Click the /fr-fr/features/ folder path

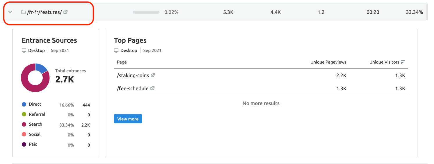pyautogui.click(x=44, y=12)
